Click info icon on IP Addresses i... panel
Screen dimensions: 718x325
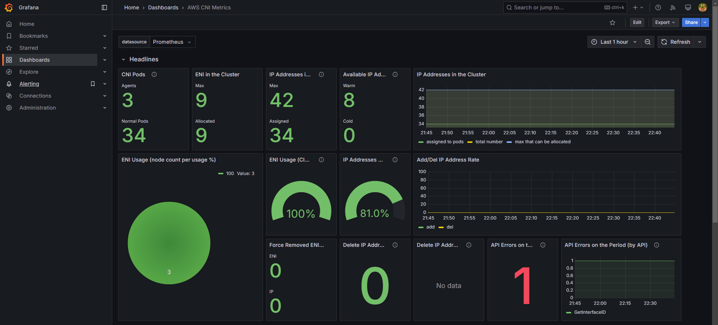(x=321, y=74)
